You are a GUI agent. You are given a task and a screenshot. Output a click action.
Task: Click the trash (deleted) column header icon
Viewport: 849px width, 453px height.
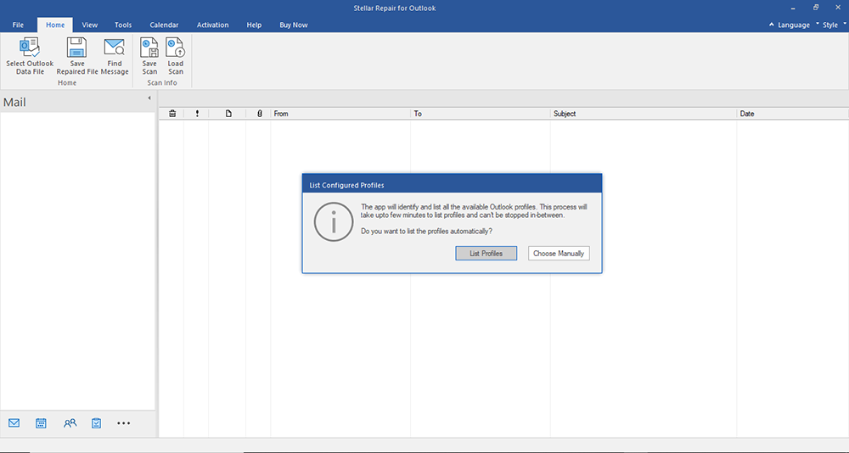click(x=172, y=114)
